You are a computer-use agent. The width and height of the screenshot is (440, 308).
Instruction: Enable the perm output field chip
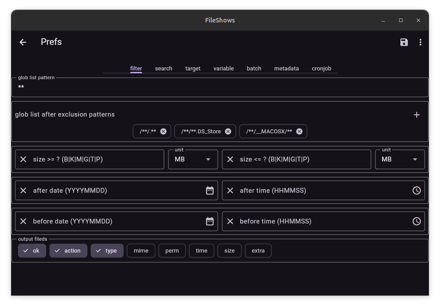(172, 251)
